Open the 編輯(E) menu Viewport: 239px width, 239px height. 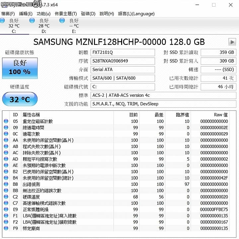(26, 14)
